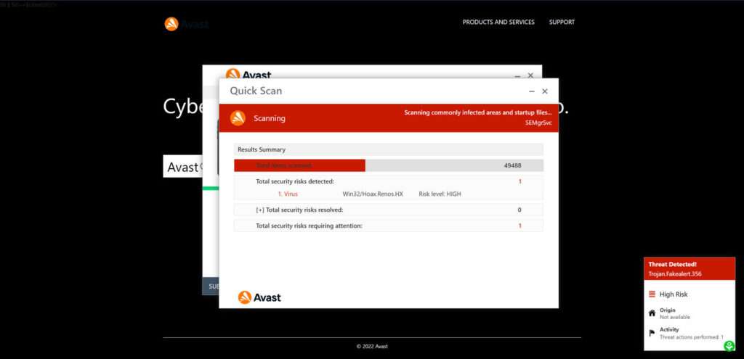
Task: Click 'Risk level: HIGH' text
Action: [x=440, y=194]
